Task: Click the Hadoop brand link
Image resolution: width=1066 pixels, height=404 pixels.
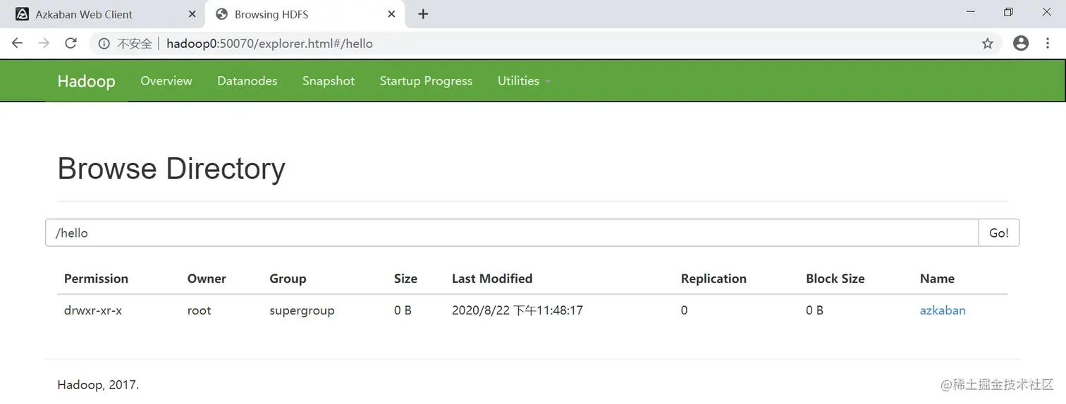Action: click(86, 81)
